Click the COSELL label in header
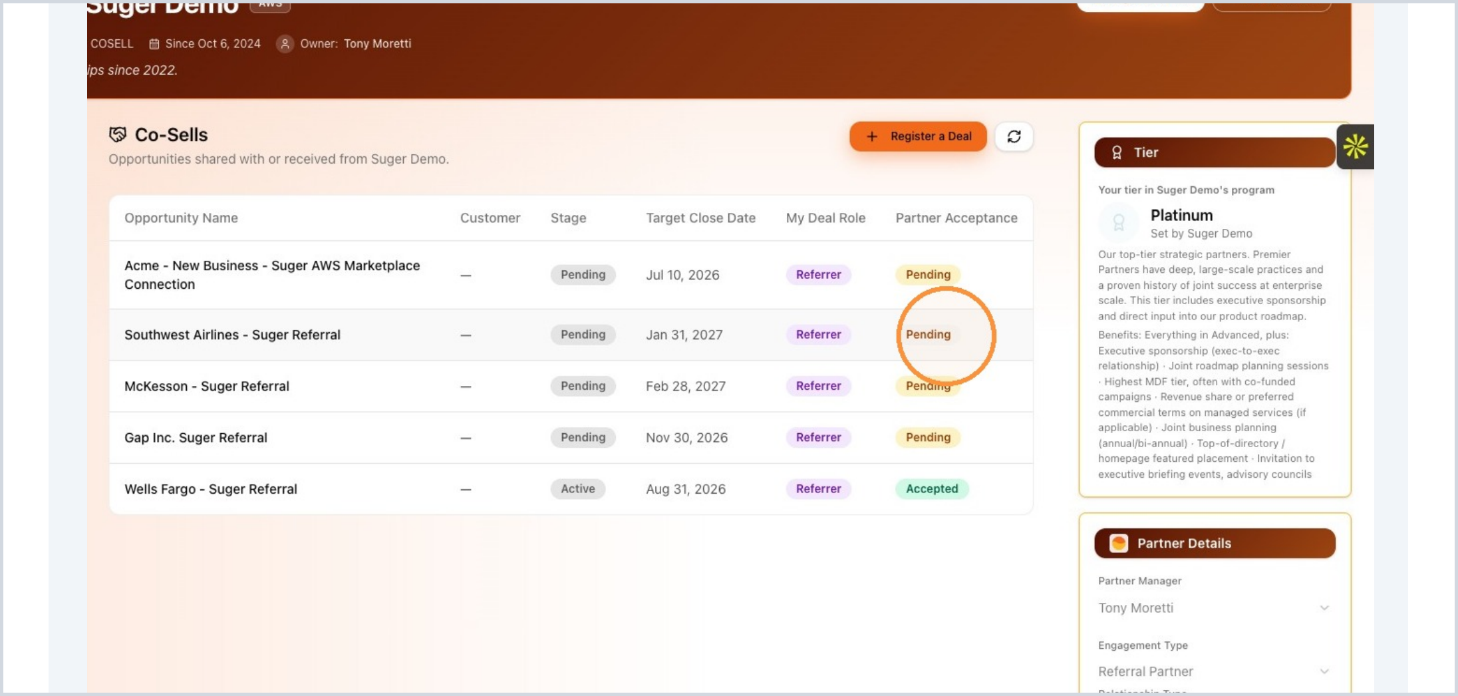Screen dimensions: 1458x696 (112, 44)
